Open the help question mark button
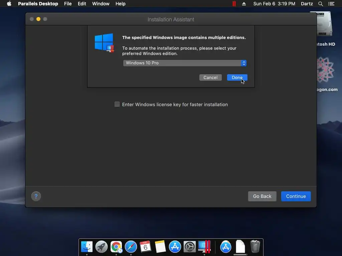This screenshot has width=342, height=256. pyautogui.click(x=36, y=196)
